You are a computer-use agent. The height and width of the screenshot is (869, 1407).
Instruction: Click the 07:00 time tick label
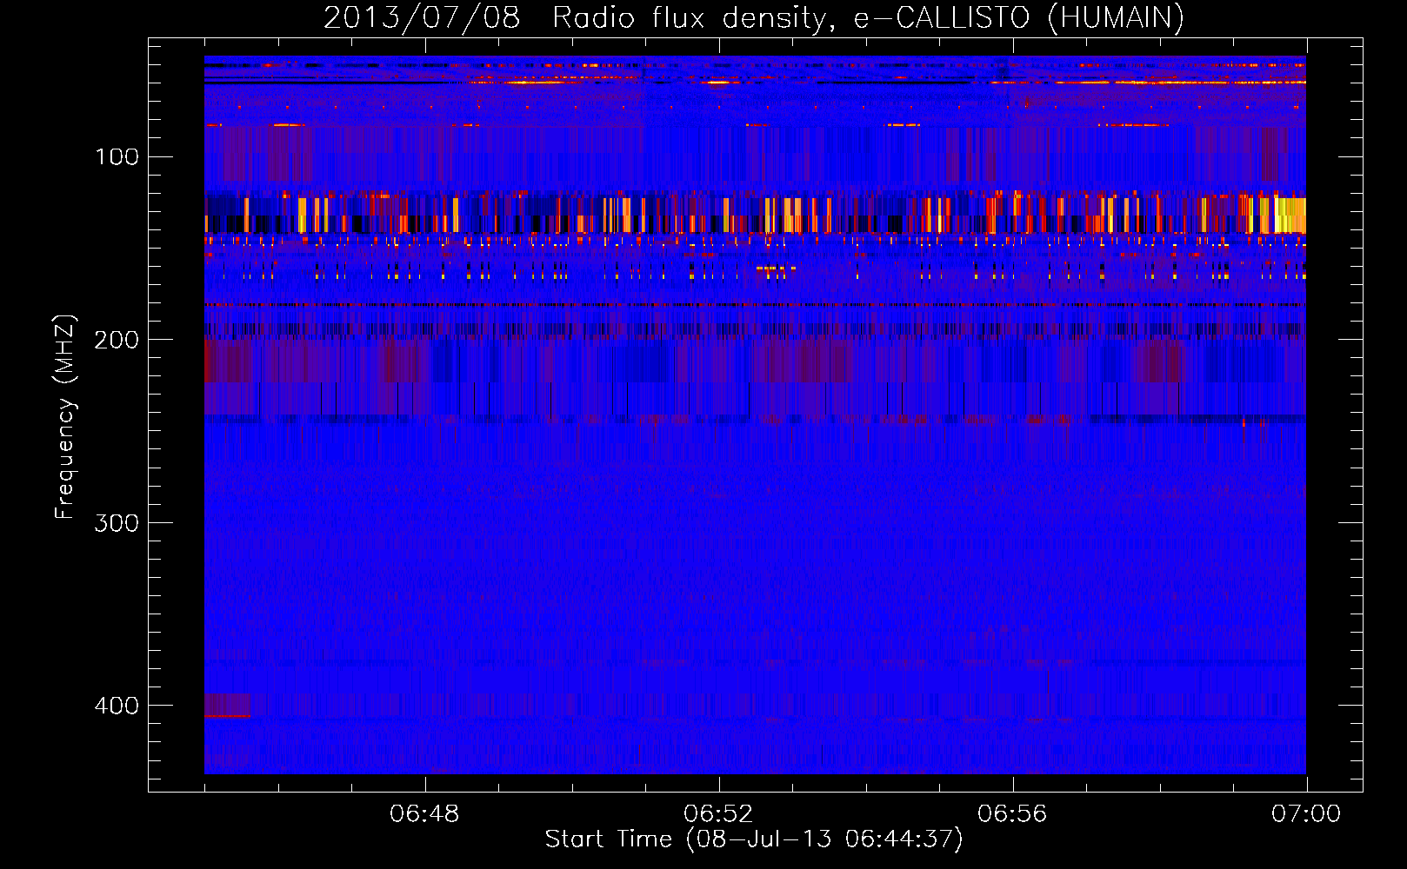tap(1306, 814)
